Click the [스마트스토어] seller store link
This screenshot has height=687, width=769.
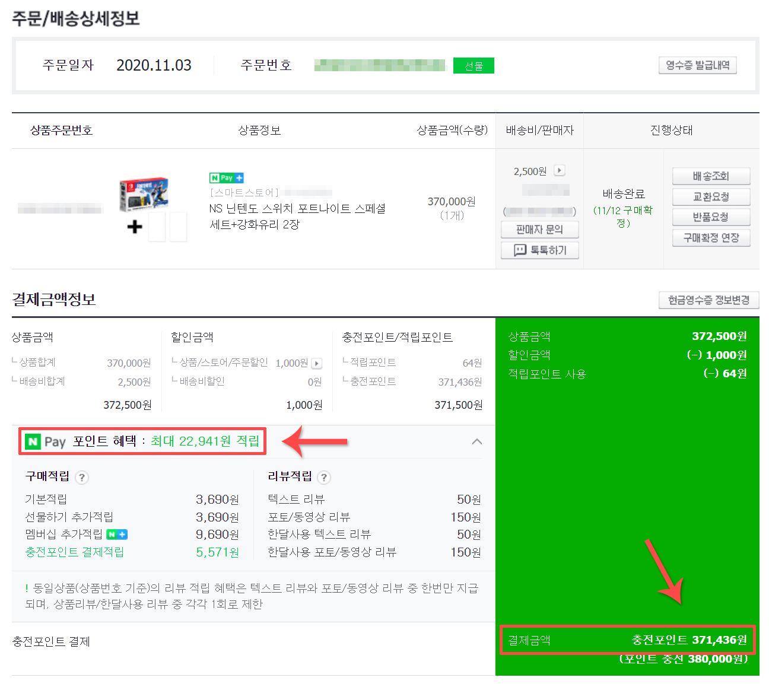click(244, 192)
